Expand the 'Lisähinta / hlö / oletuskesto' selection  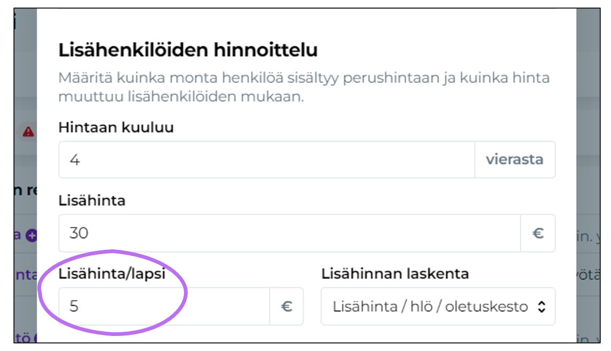coord(439,307)
